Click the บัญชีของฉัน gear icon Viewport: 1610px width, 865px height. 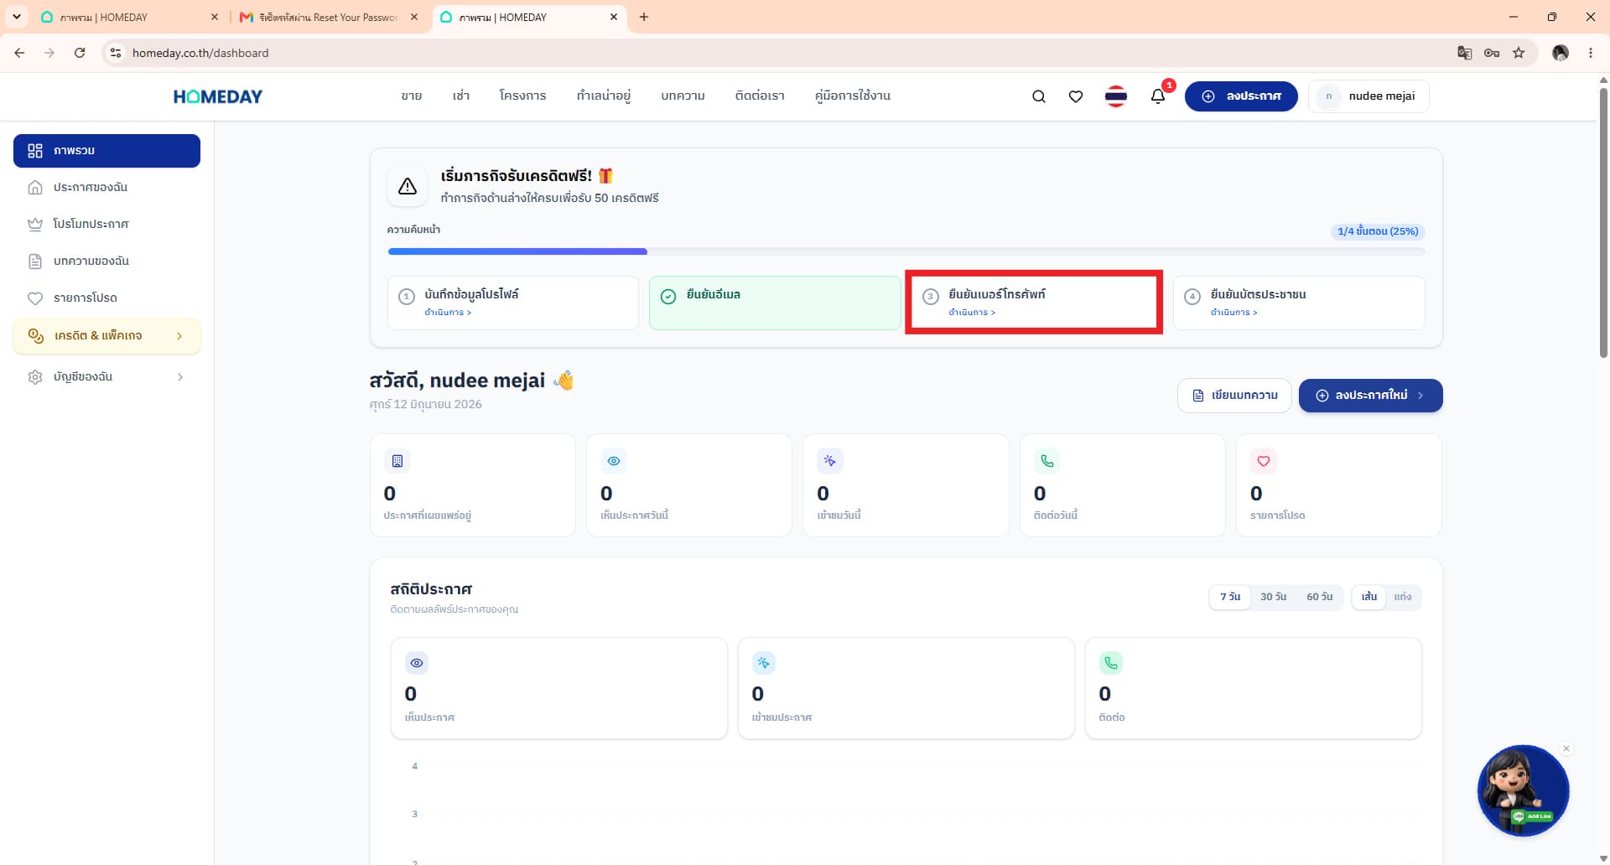point(35,377)
